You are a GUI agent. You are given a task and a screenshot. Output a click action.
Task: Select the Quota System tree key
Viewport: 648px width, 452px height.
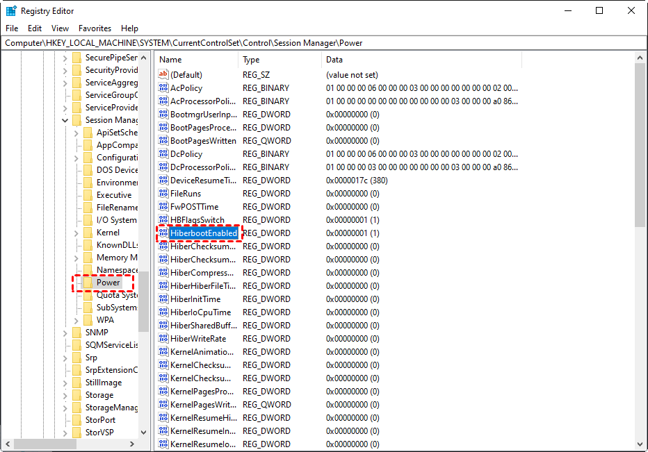[x=117, y=295]
